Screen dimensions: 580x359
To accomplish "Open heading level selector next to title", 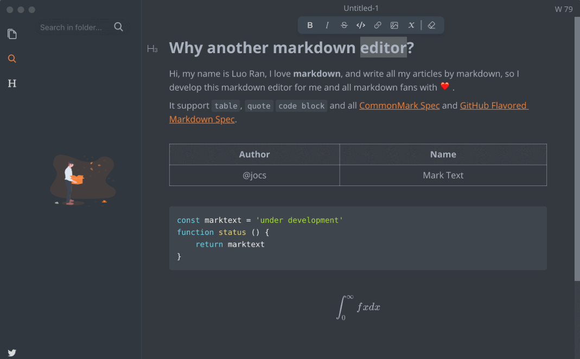I will pos(152,48).
